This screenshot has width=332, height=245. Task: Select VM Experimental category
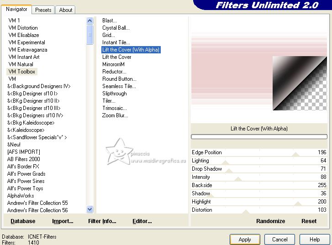coord(26,42)
